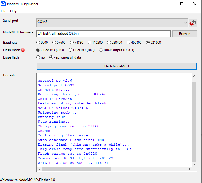Select the 9600 baud rate option

coord(38,43)
